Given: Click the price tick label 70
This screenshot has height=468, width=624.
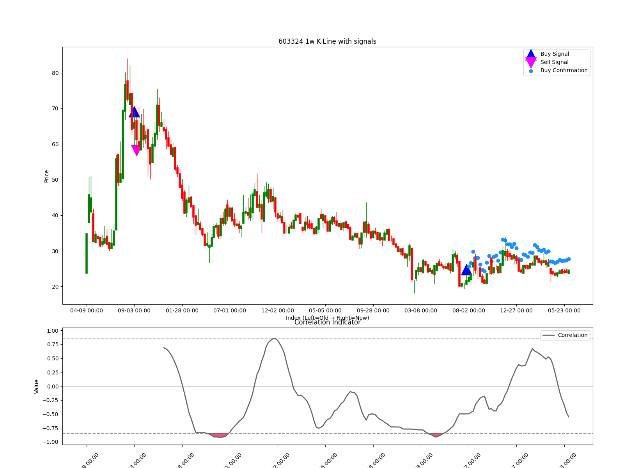Looking at the screenshot, I should [55, 108].
